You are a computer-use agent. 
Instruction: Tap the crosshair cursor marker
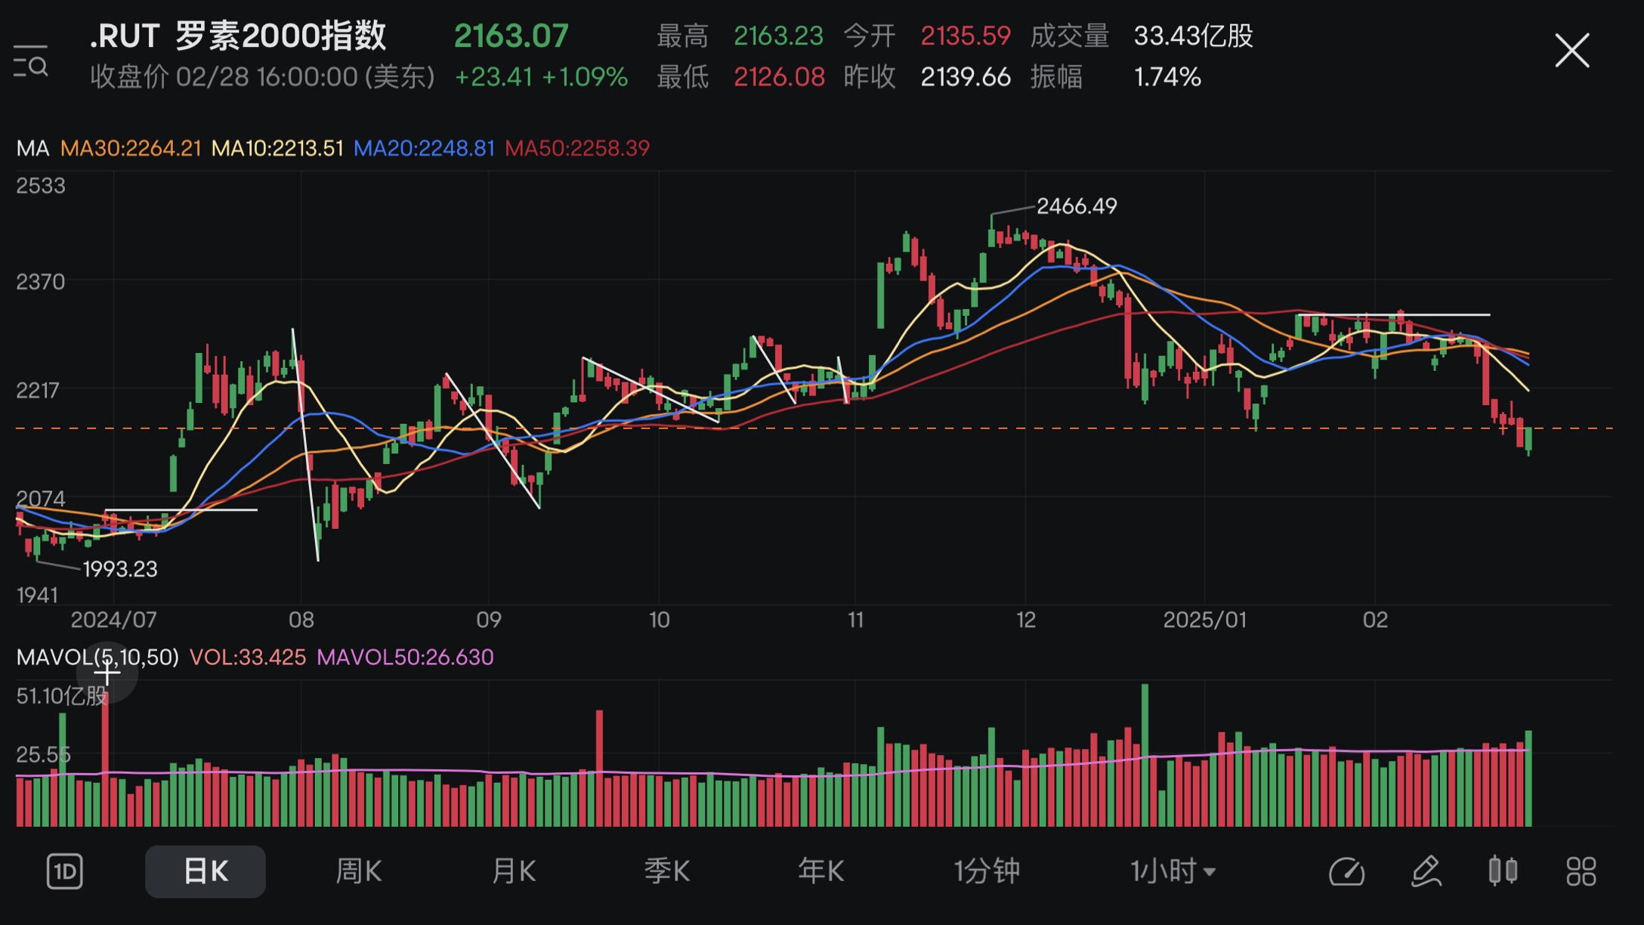pos(107,671)
